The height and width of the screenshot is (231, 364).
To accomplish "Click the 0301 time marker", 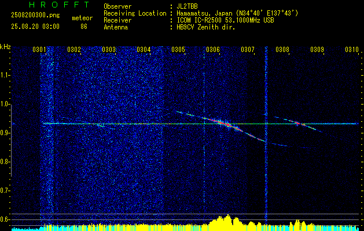I will coord(39,49).
